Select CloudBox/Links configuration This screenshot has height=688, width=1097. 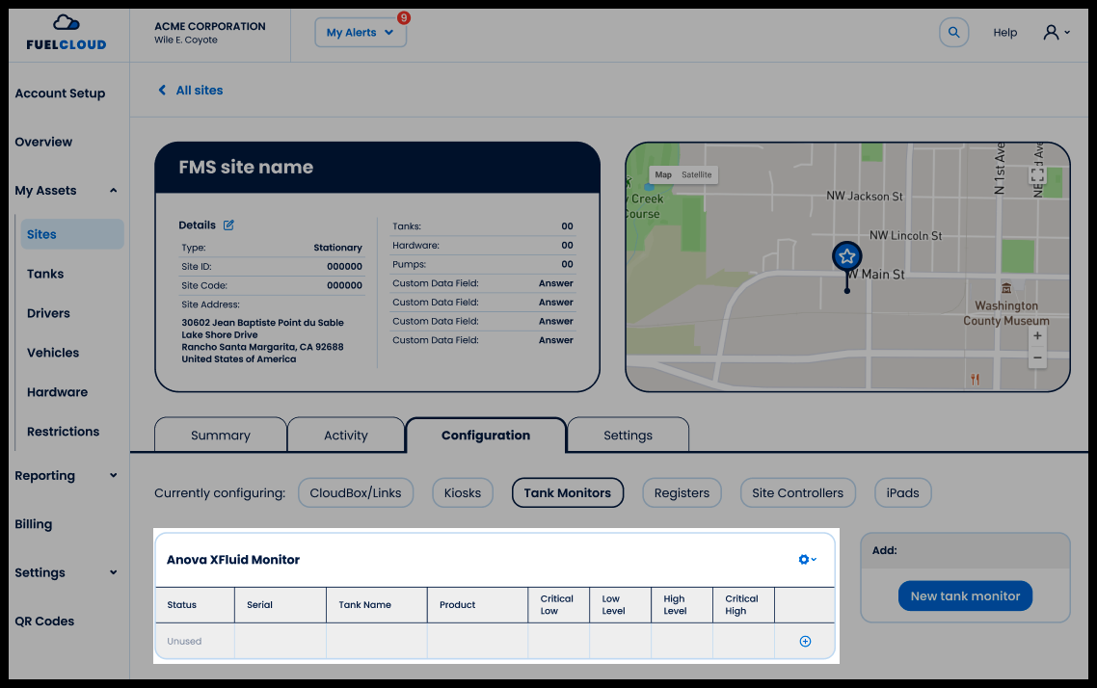(356, 493)
